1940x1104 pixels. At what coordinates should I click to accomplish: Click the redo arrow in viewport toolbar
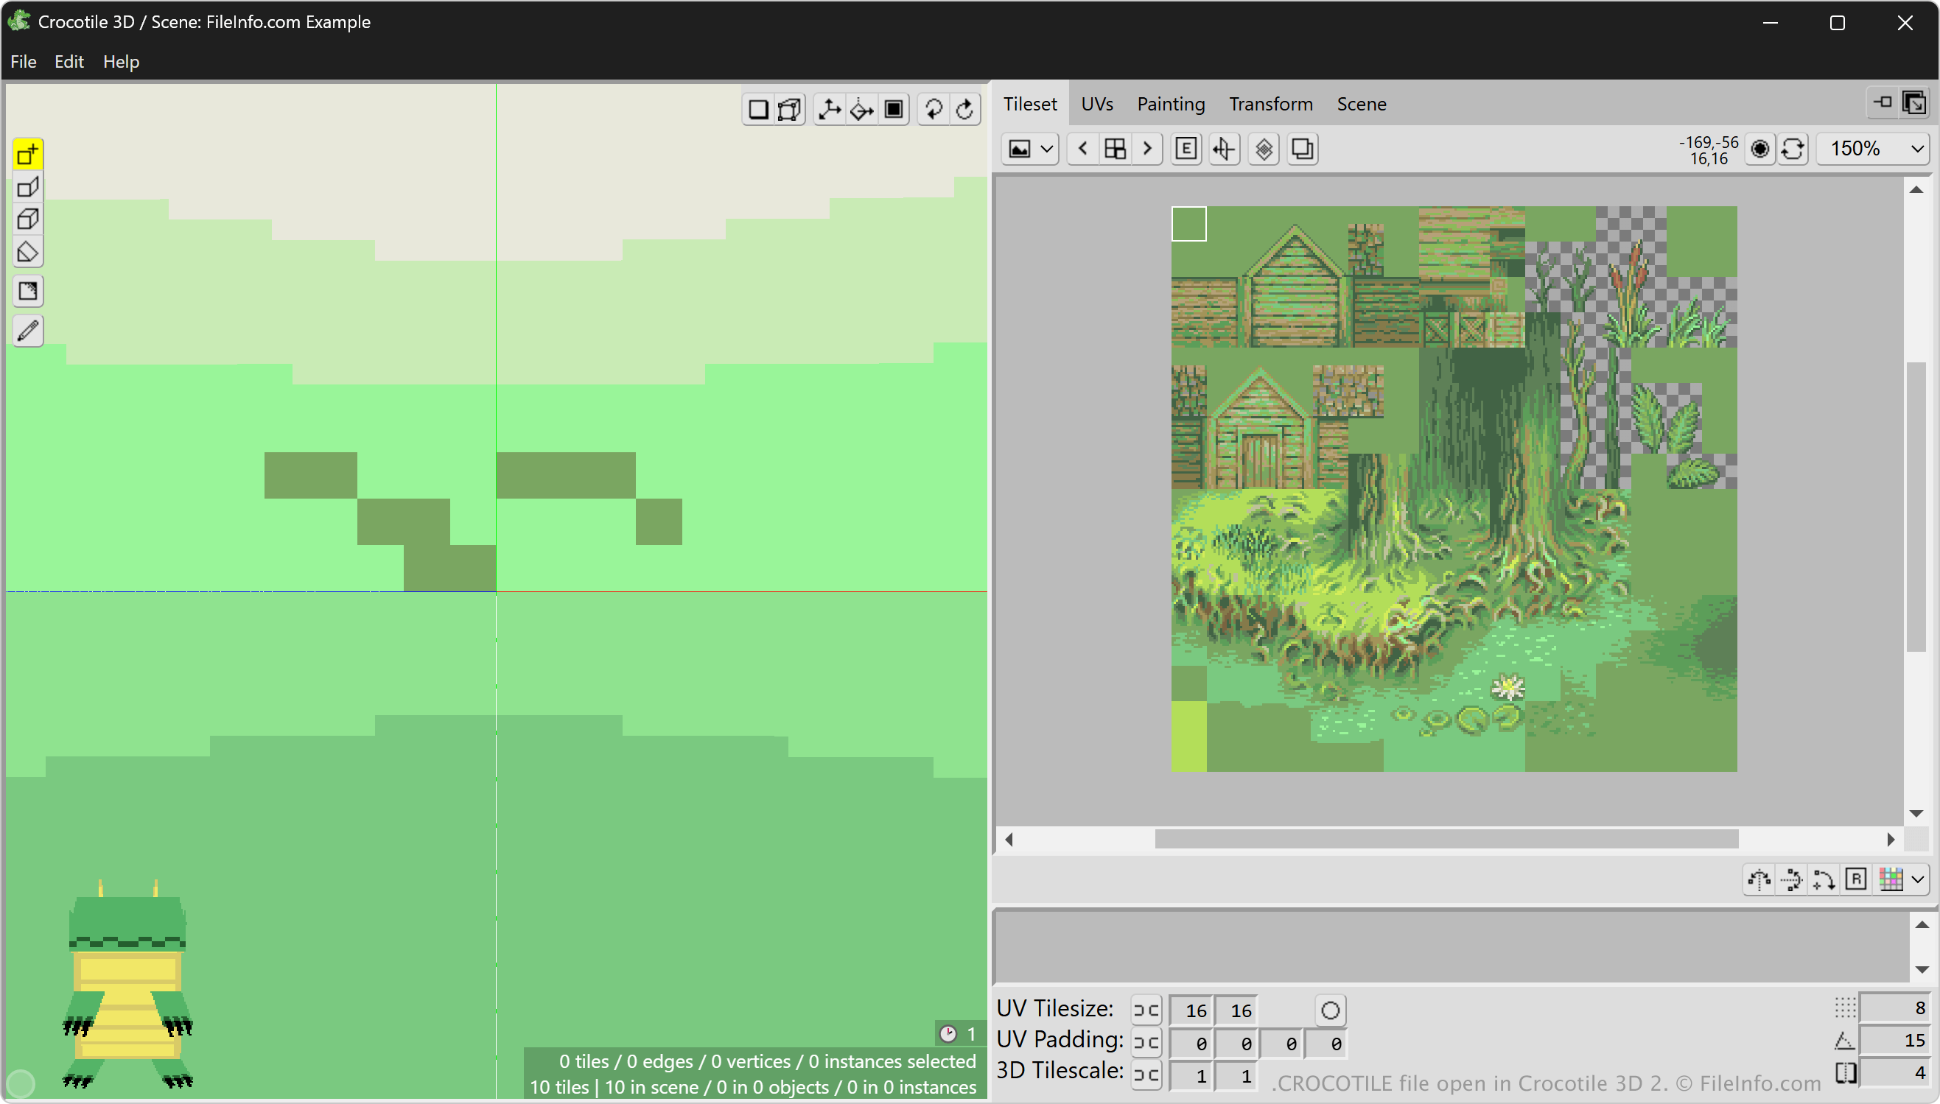[964, 109]
